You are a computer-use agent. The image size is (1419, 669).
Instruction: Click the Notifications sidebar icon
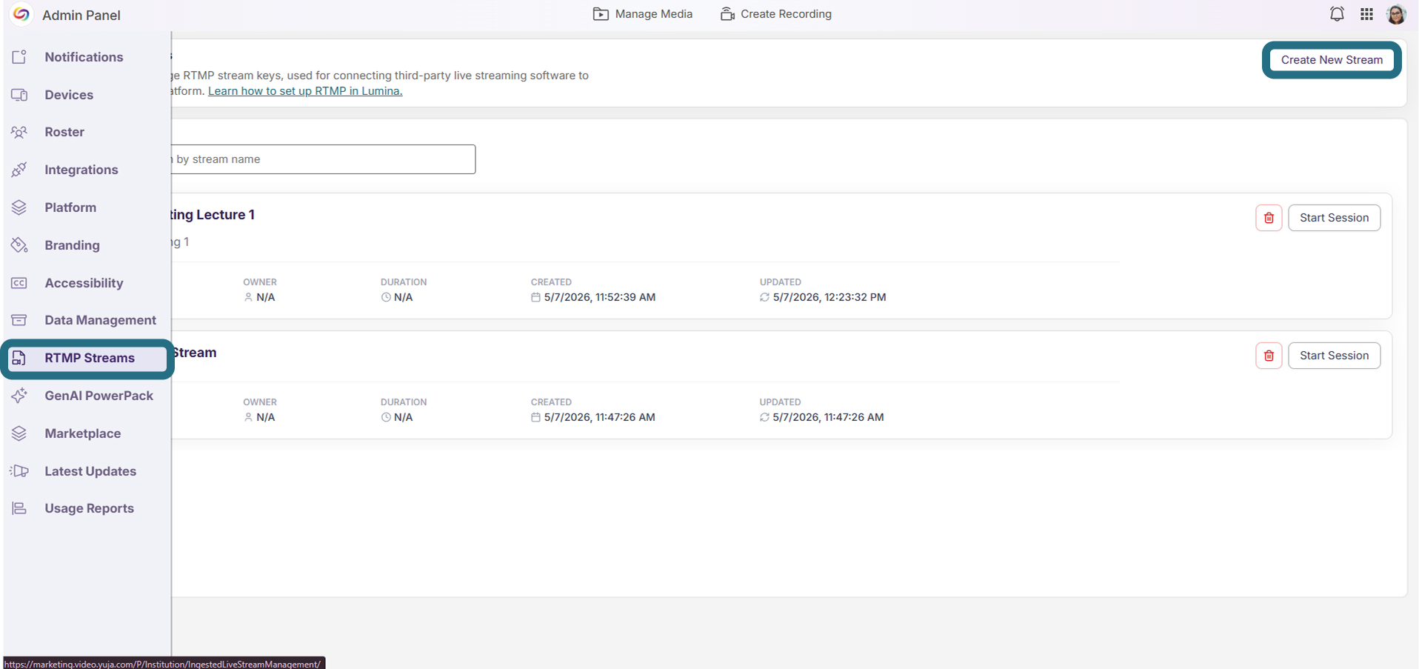[19, 57]
